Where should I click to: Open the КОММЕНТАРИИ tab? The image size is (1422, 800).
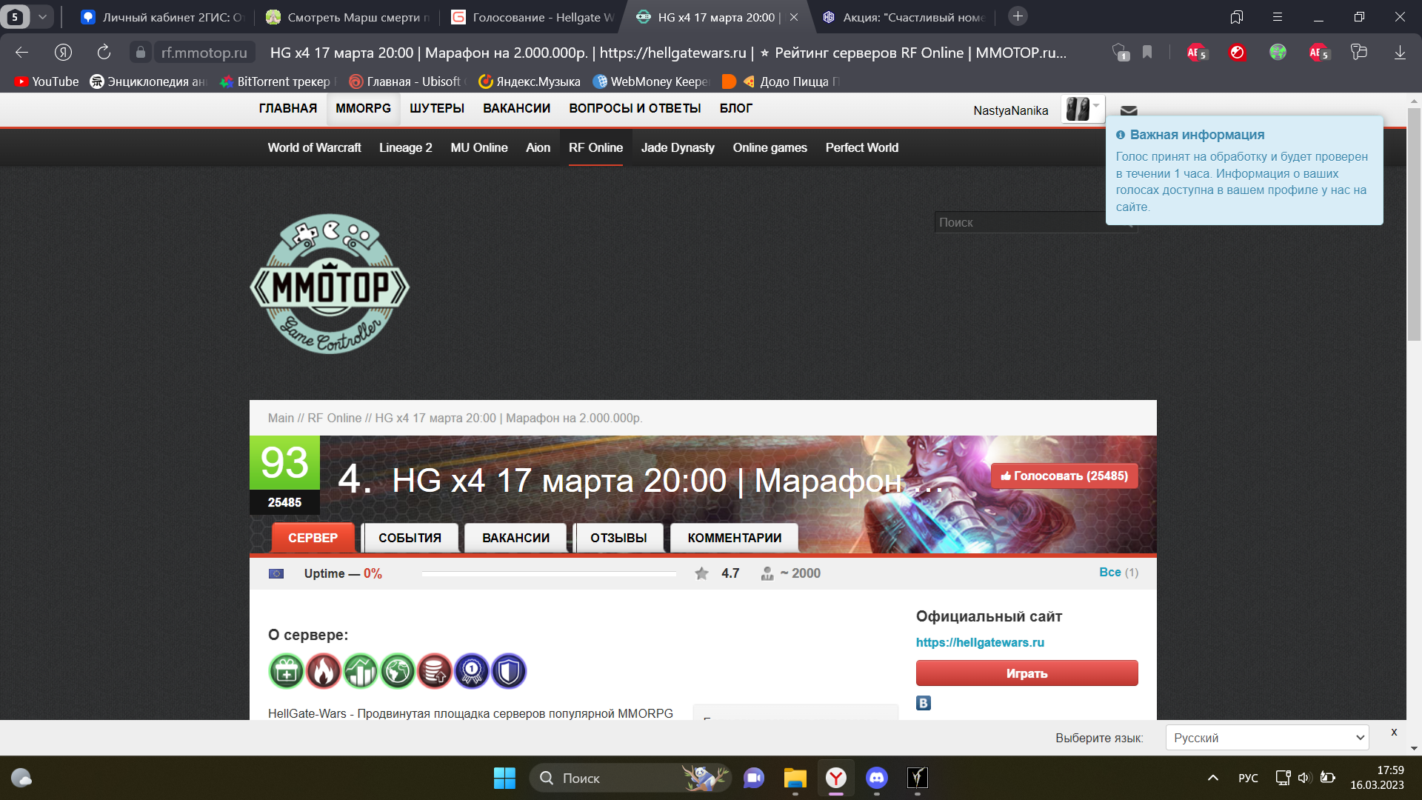click(734, 538)
